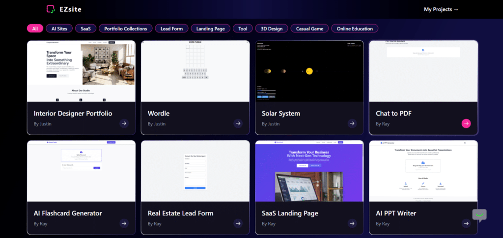This screenshot has height=238, width=503.
Task: Click the AI Flashcard Generator title
Action: [68, 213]
